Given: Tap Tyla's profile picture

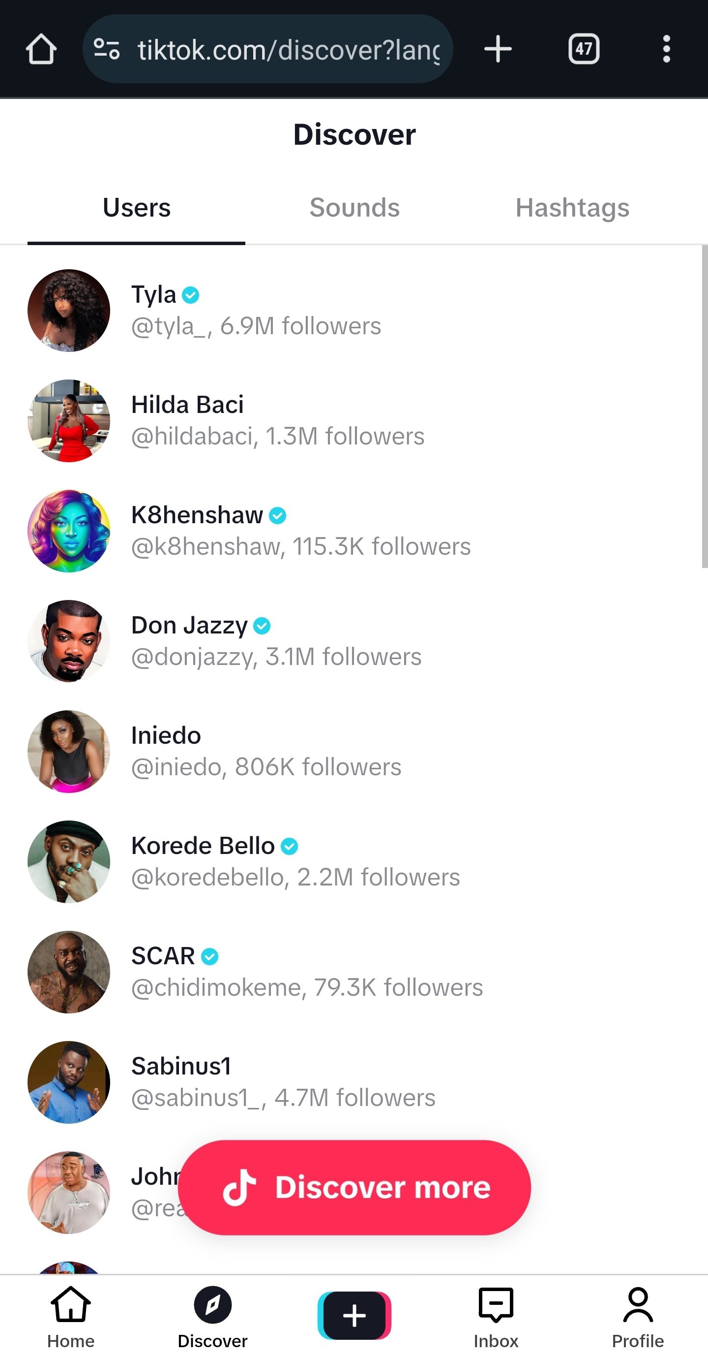Looking at the screenshot, I should 69,311.
